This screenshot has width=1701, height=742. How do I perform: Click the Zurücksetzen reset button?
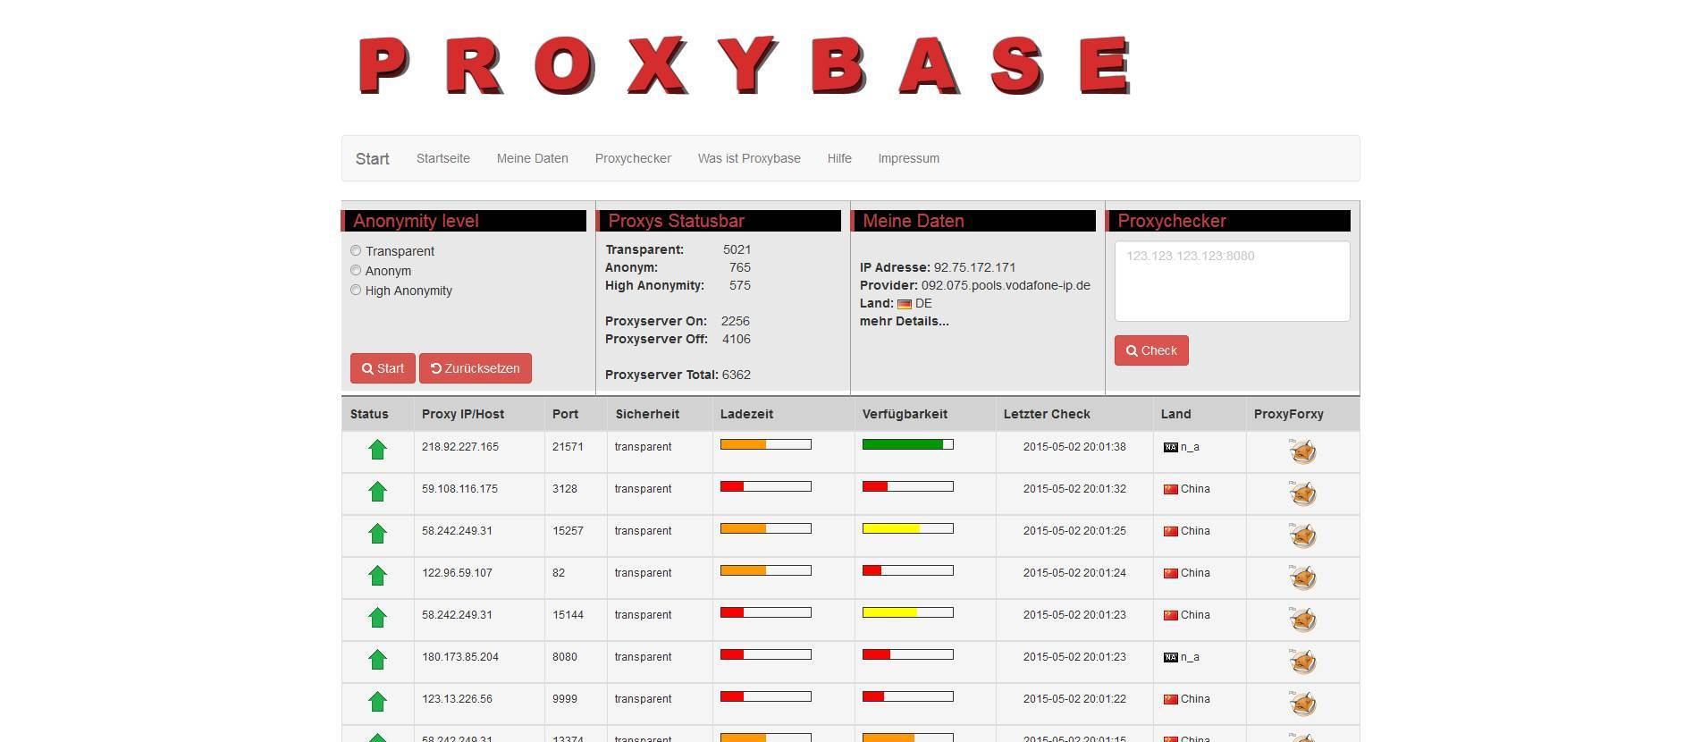[476, 368]
